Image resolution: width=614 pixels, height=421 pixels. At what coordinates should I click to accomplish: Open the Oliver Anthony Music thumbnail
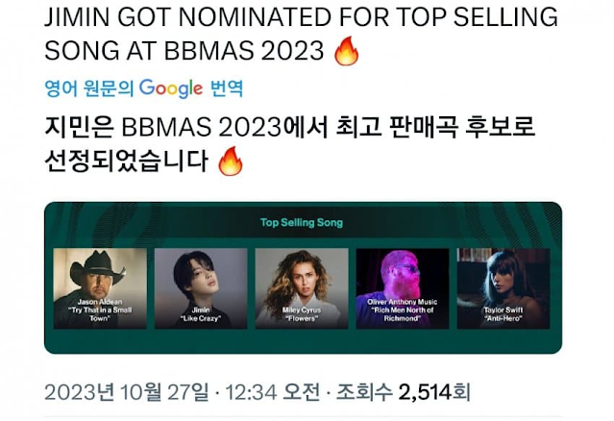coord(403,288)
